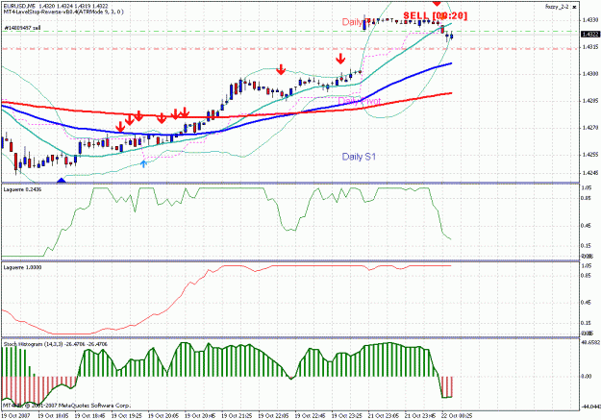Screen dimensions: 601x420
Task: Click the 19 Oct 20:05 time label
Action: pyautogui.click(x=163, y=415)
